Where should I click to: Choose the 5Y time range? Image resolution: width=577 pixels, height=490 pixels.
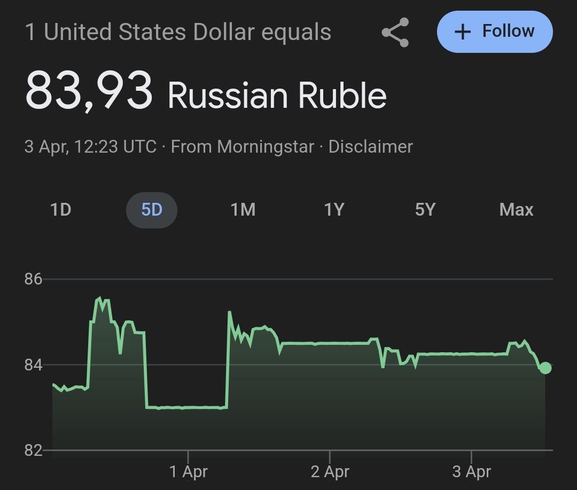point(425,210)
